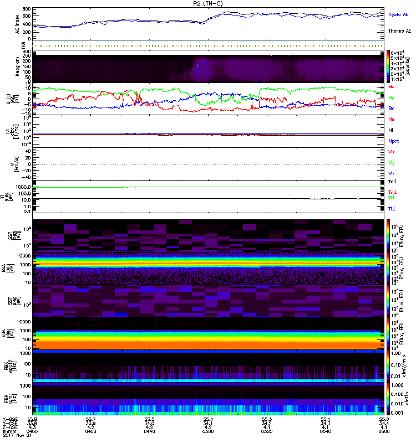
Task: Select the green 'By' legend label
Action: pyautogui.click(x=391, y=98)
